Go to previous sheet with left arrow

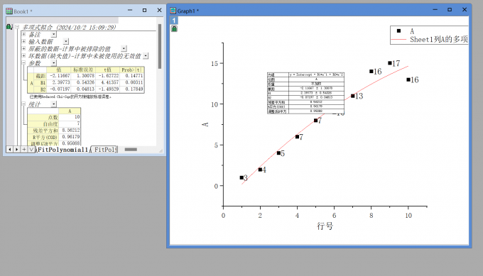(10, 149)
